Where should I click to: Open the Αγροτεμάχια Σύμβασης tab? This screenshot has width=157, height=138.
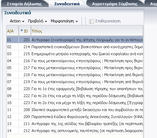point(115,4)
